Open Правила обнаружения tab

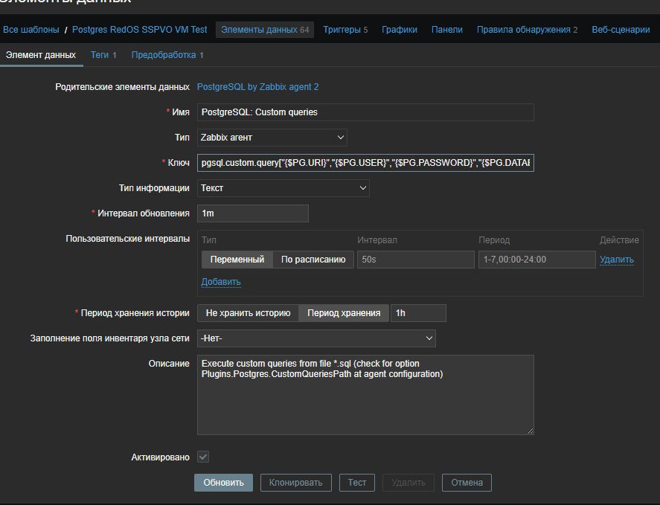pyautogui.click(x=527, y=30)
